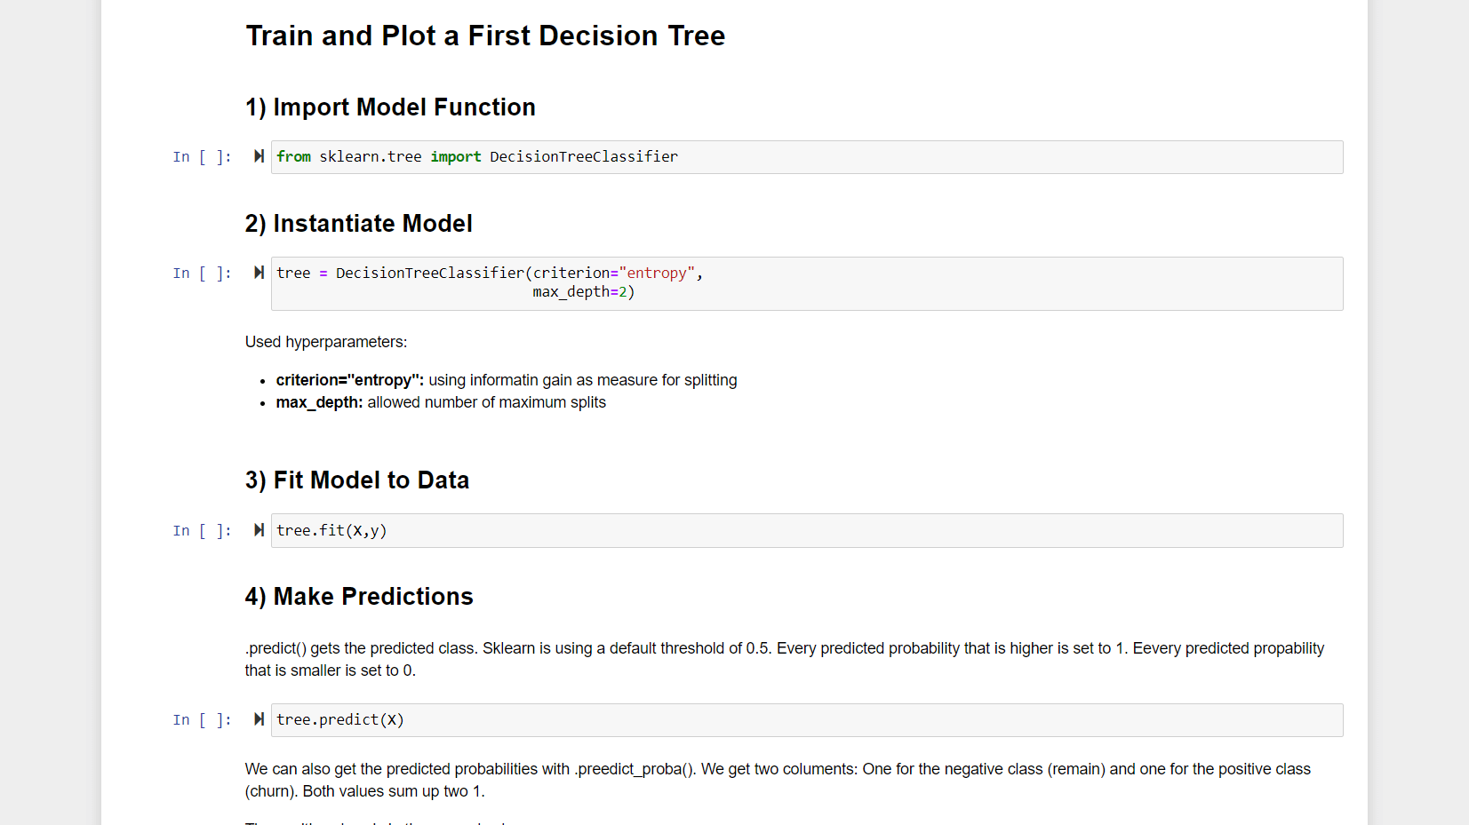The height and width of the screenshot is (825, 1469).
Task: Click the In [ ] prompt beside the import cell
Action: pyautogui.click(x=202, y=157)
